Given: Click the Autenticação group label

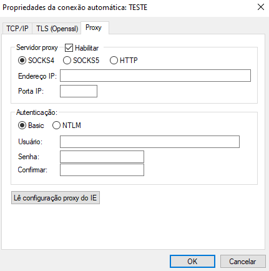Looking at the screenshot, I should coord(37,112).
